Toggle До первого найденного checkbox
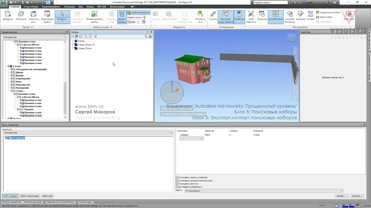The height and width of the screenshot is (208, 371). (177, 187)
